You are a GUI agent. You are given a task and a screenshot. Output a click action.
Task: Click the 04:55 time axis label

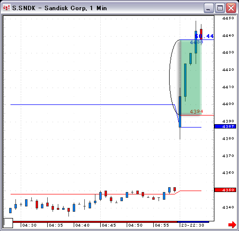162,225
